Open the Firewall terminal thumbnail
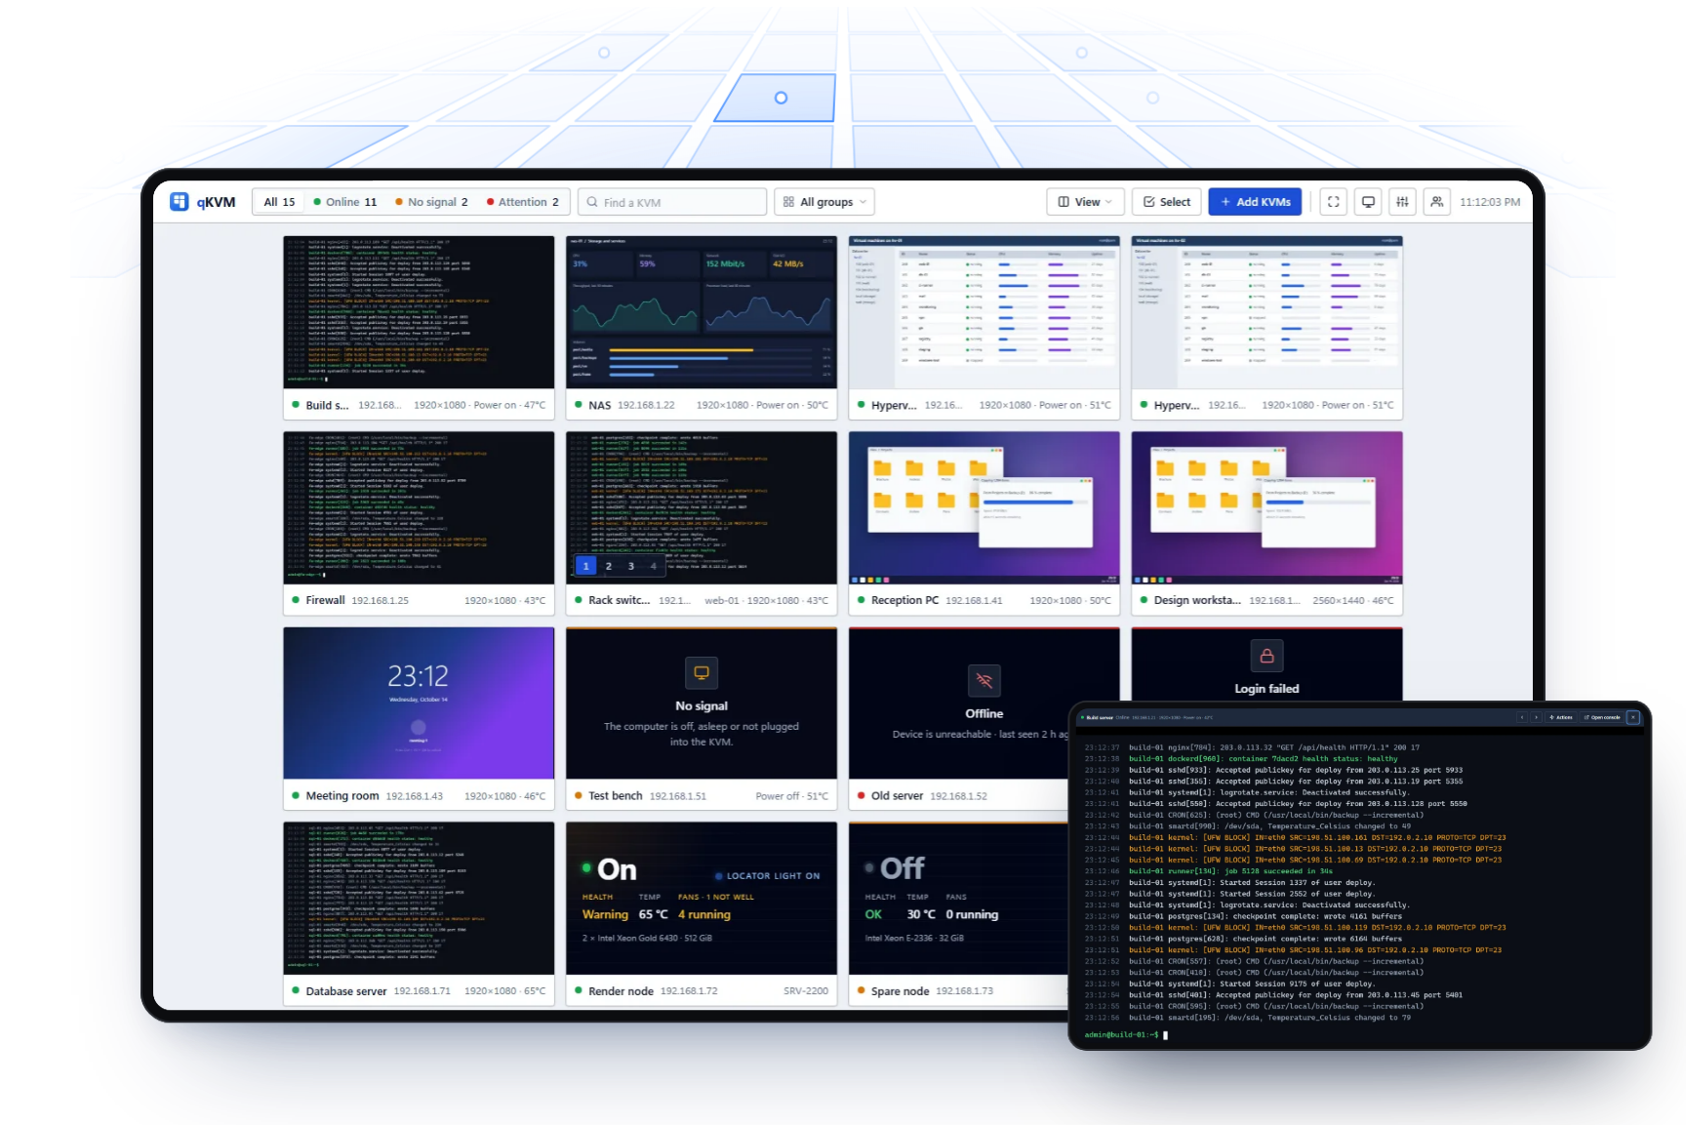This screenshot has width=1686, height=1125. click(x=419, y=507)
